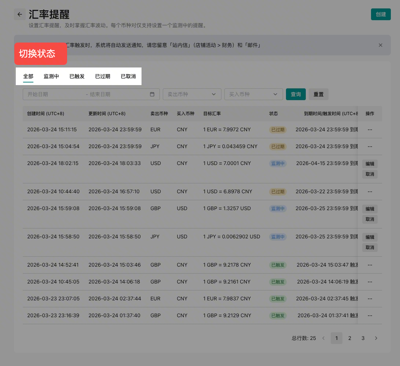Screen dimensions: 400x366
Task: Dismiss the notification banner with X
Action: point(380,45)
